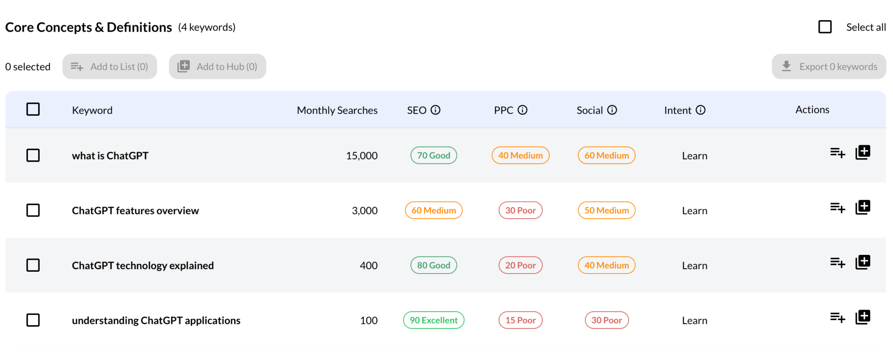This screenshot has width=893, height=364.
Task: Add 'ChatGPT features overview' to list via icon
Action: [x=837, y=208]
